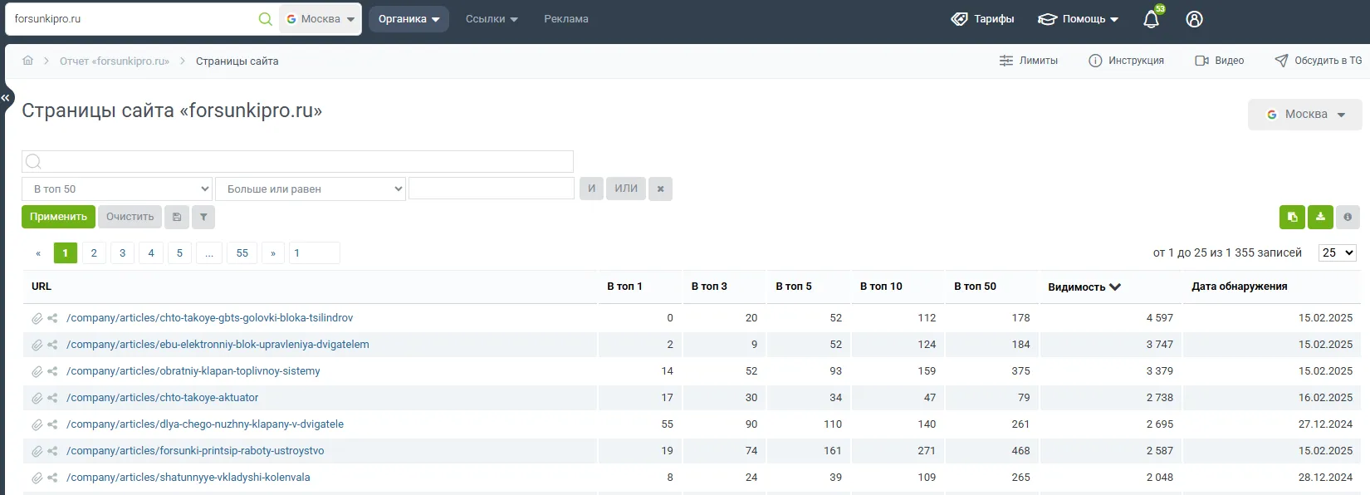This screenshot has width=1370, height=495.
Task: Click share icon for gbts-golovki-bloka-tsilindrov row
Action: (x=52, y=318)
